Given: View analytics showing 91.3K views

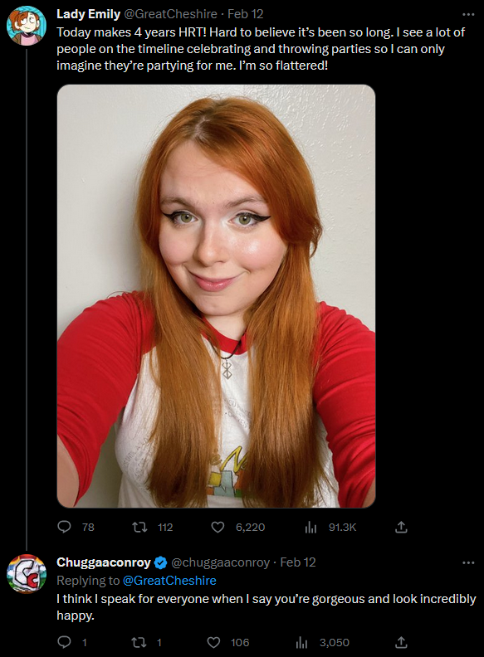Looking at the screenshot, I should coord(310,527).
